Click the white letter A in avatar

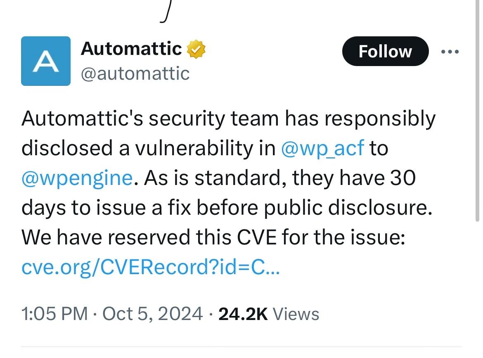(x=45, y=61)
